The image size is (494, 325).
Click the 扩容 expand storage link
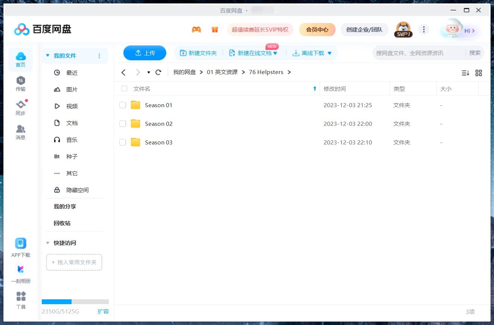pos(103,312)
